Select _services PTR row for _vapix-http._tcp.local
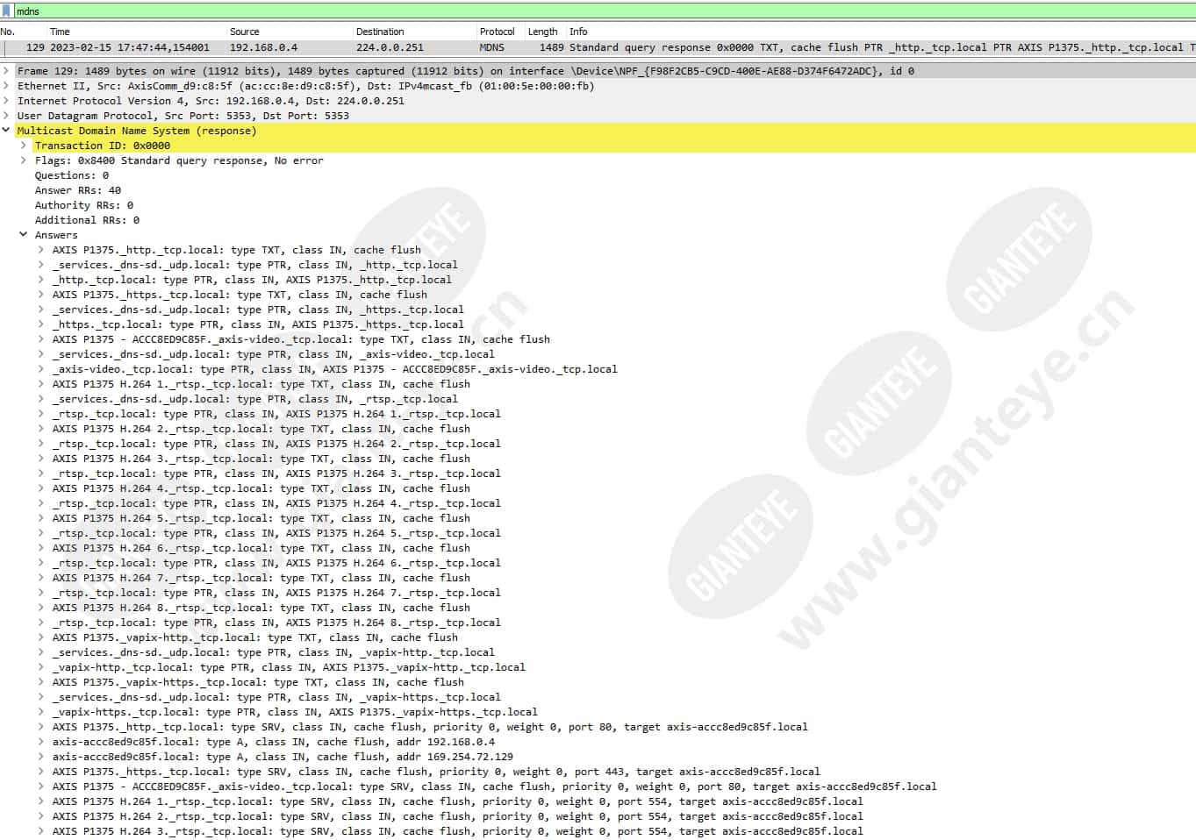The width and height of the screenshot is (1196, 840). click(x=273, y=652)
